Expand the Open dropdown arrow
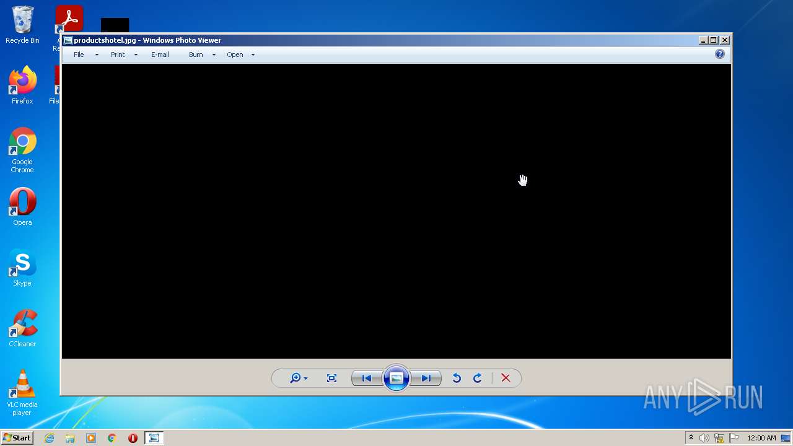Image resolution: width=793 pixels, height=446 pixels. (253, 55)
